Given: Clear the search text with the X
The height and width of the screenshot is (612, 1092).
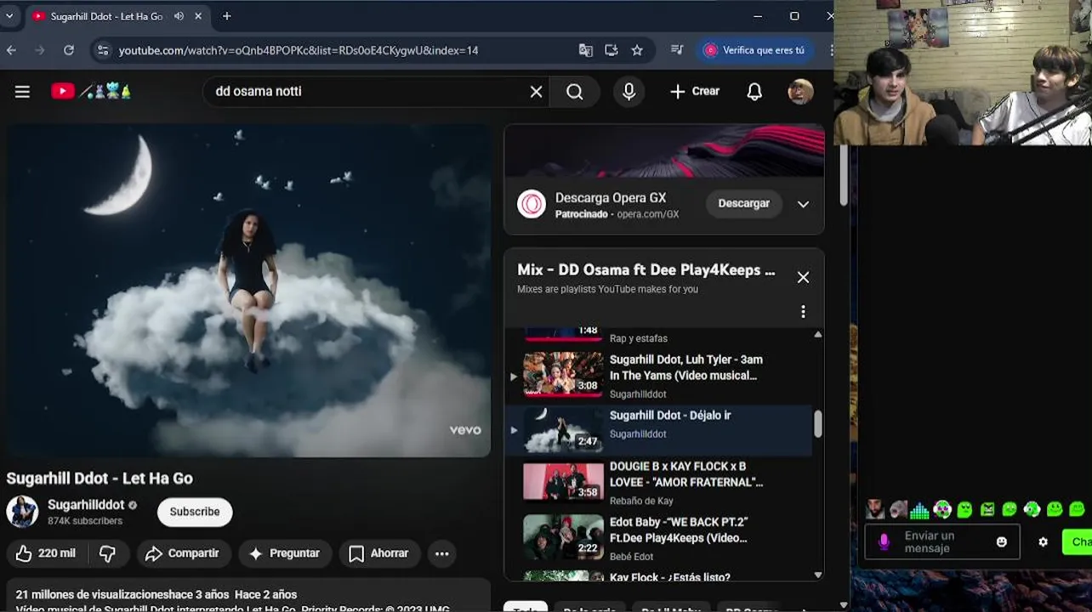Looking at the screenshot, I should pos(536,92).
